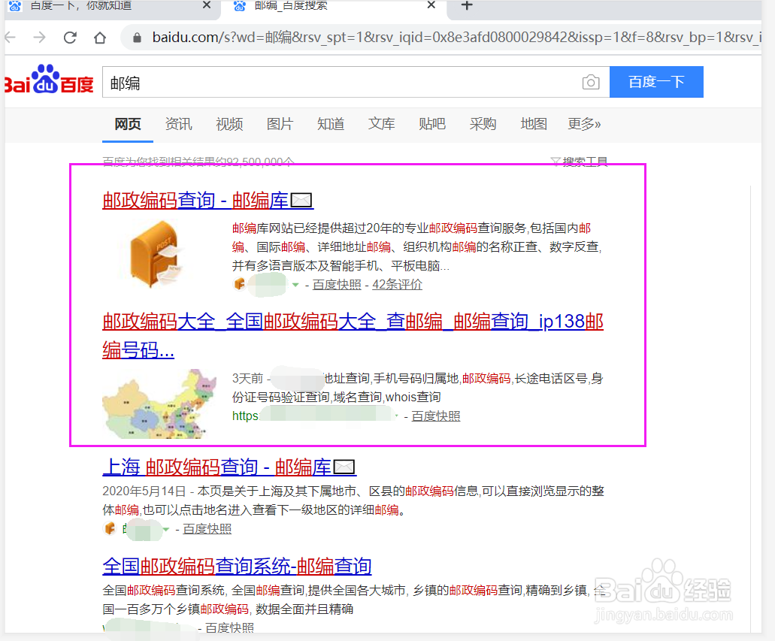
Task: Open result 邮政编码大全_全国邮政编码大全
Action: click(x=353, y=336)
